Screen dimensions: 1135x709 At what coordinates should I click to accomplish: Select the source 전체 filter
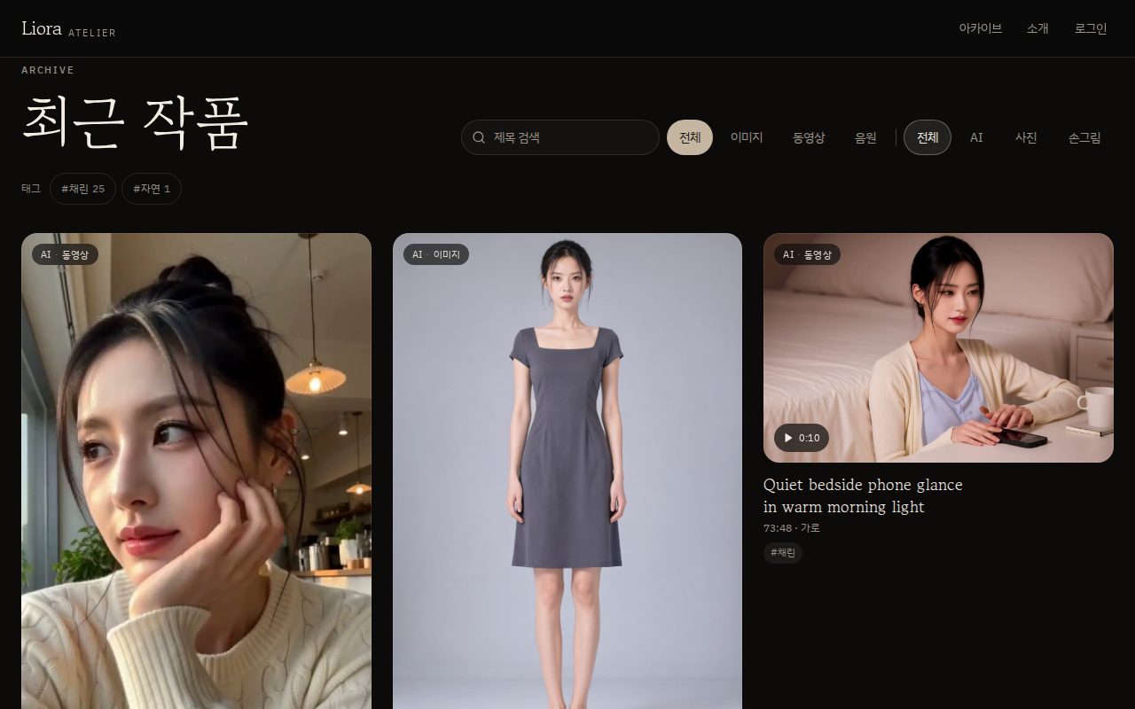[928, 137]
